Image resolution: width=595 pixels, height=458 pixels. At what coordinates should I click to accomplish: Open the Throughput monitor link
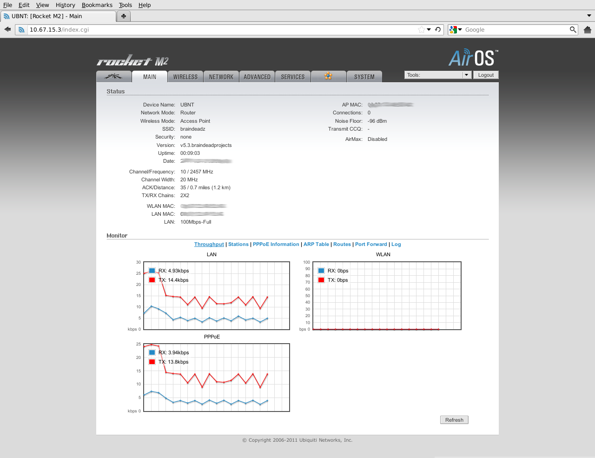pos(209,244)
